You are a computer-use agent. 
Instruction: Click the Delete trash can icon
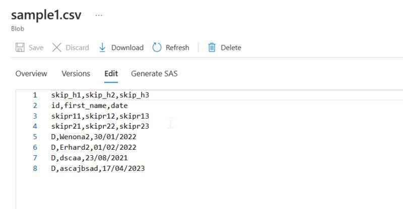[212, 47]
